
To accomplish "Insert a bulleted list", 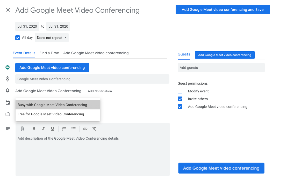I will pos(73,129).
